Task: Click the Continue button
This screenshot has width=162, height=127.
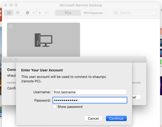Action: 116,118
